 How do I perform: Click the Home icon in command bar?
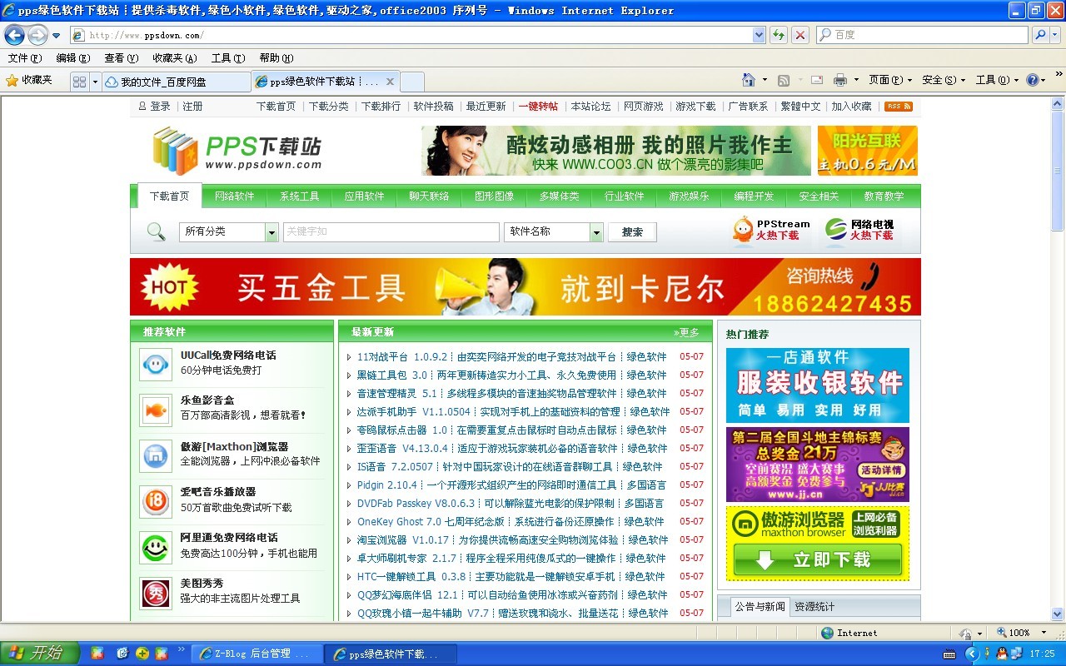[749, 80]
